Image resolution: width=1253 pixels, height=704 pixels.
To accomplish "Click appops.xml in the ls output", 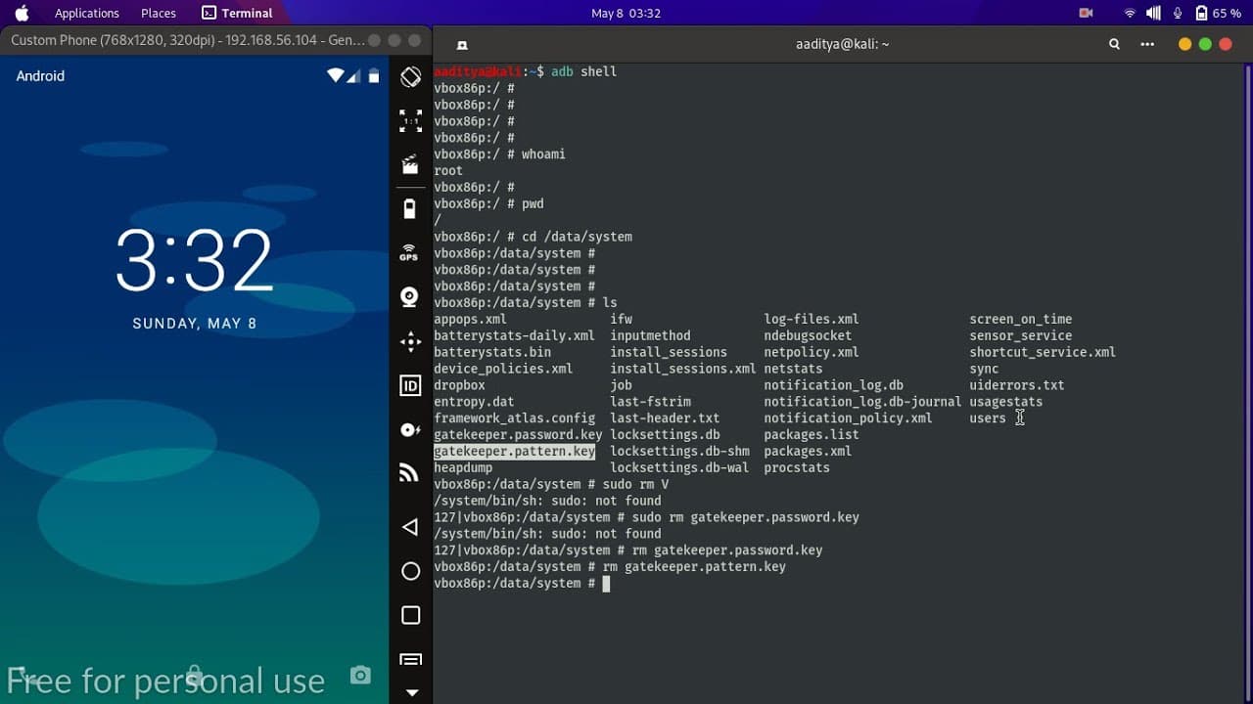I will pyautogui.click(x=471, y=320).
